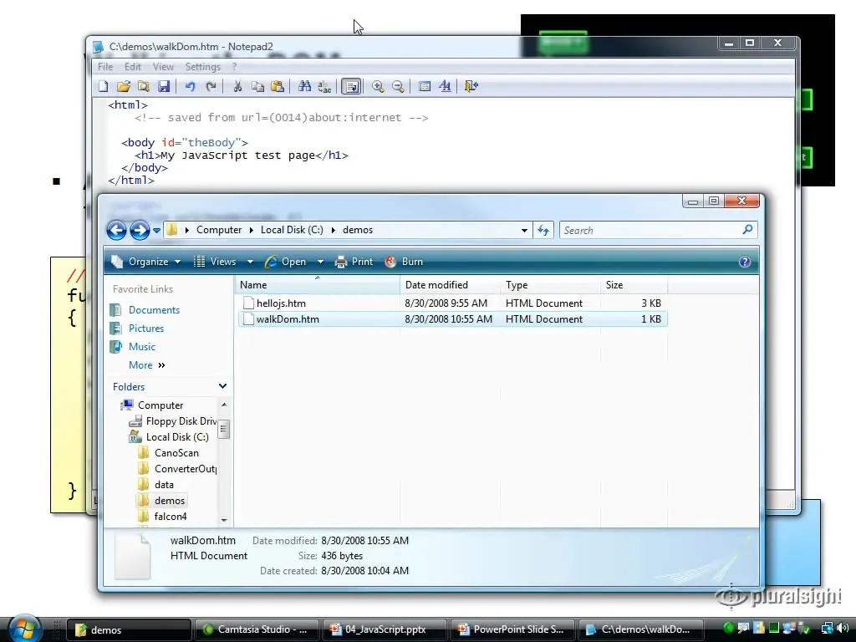The image size is (856, 642).
Task: Open the View menu in Notepad2
Action: [x=163, y=67]
